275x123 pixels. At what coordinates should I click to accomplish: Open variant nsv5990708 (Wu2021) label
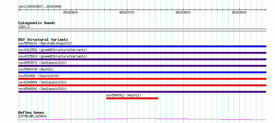coord(36,69)
